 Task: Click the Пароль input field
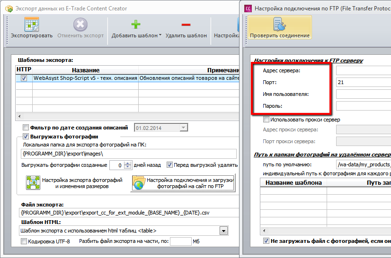[364, 106]
